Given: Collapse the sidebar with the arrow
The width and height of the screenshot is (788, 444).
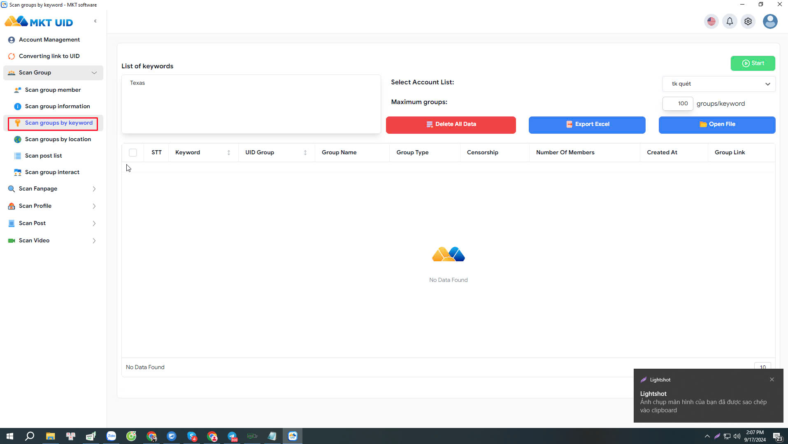Looking at the screenshot, I should (95, 21).
